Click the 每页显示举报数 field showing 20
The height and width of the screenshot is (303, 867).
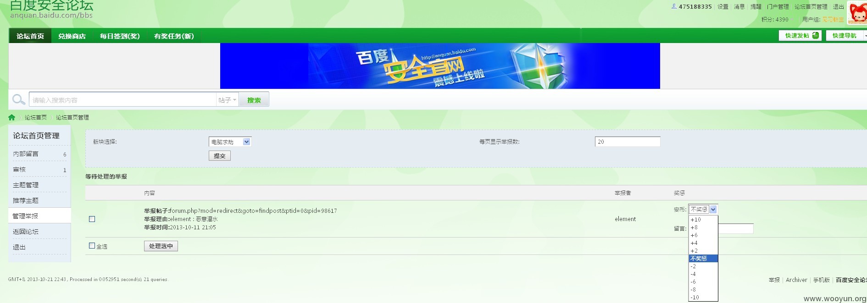[x=628, y=142]
